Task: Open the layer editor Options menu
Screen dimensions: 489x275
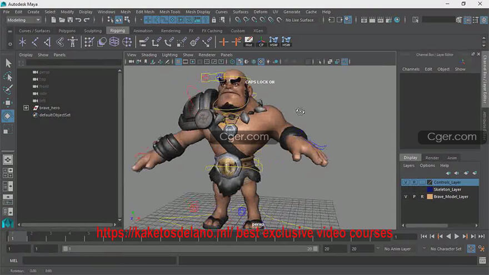Action: point(427,166)
